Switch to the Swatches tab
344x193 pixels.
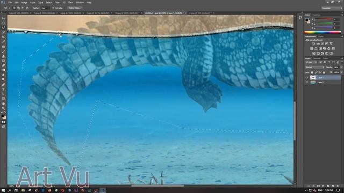click(317, 15)
